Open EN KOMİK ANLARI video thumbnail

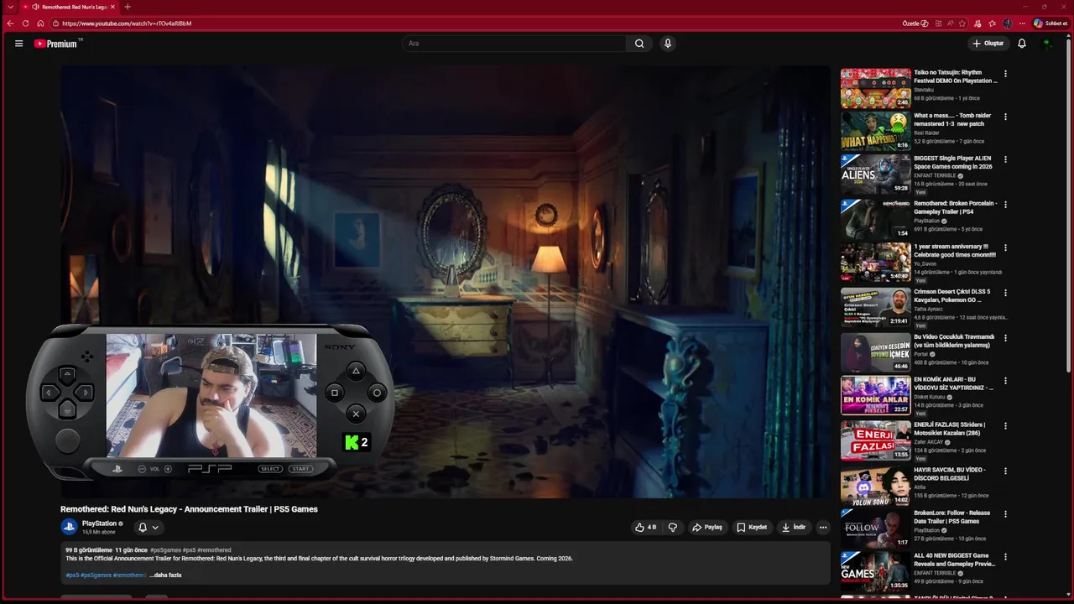pyautogui.click(x=875, y=395)
